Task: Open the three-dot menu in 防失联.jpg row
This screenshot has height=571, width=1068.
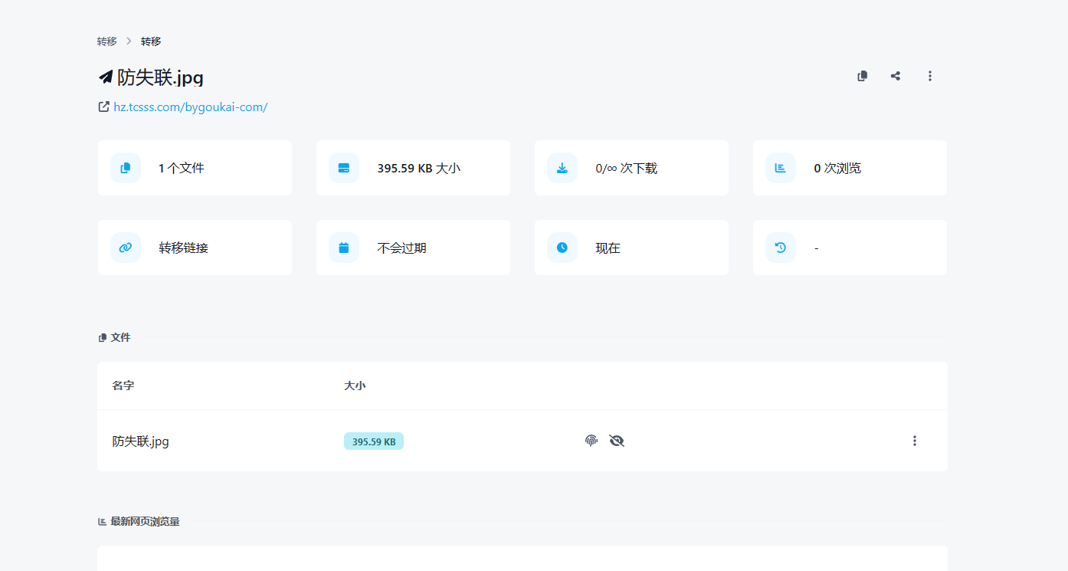Action: [914, 441]
